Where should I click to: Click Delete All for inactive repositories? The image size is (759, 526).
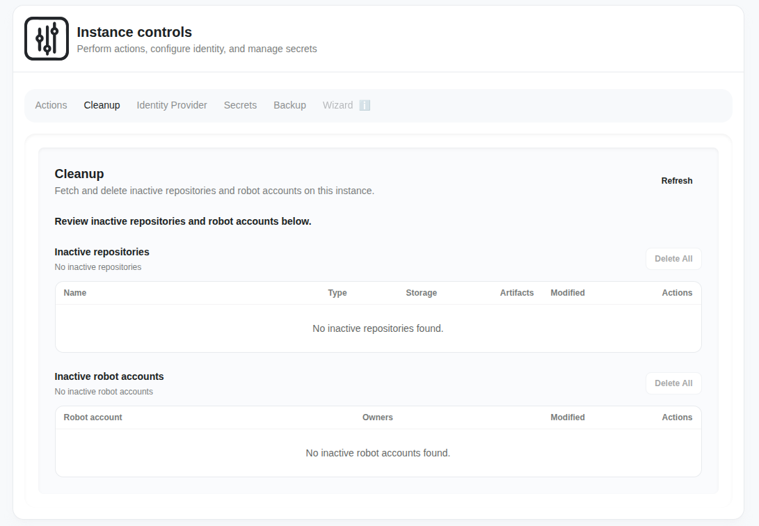(x=673, y=259)
